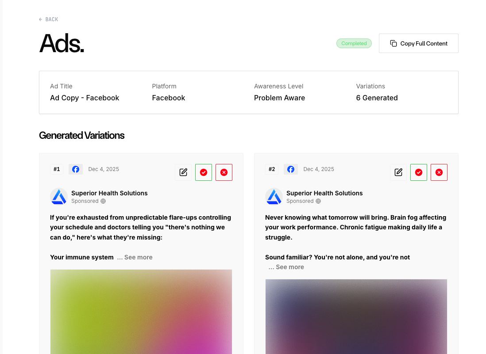Viewport: 486px width, 354px height.
Task: Click the Back arrow link
Action: pyautogui.click(x=49, y=19)
